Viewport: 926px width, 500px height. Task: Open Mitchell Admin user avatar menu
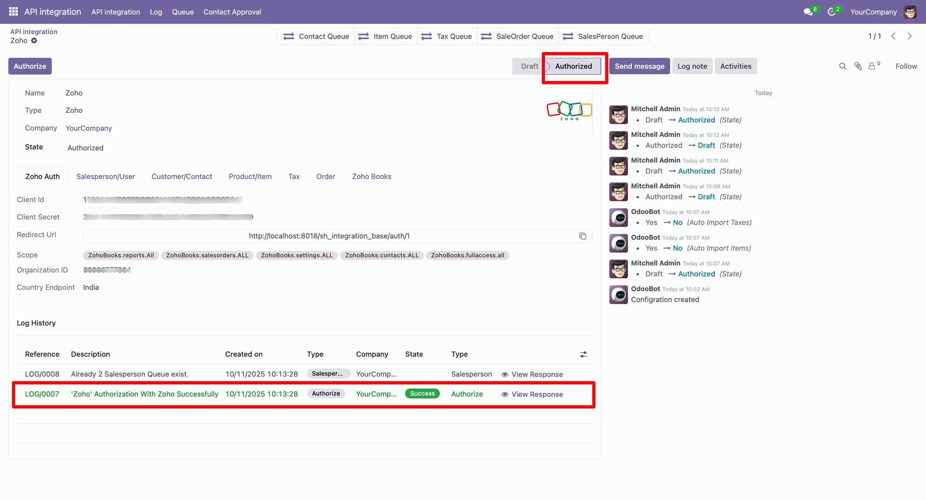click(x=910, y=12)
